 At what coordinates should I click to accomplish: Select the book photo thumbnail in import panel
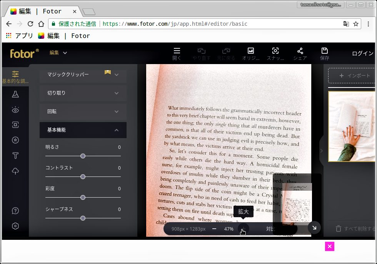pos(352,126)
